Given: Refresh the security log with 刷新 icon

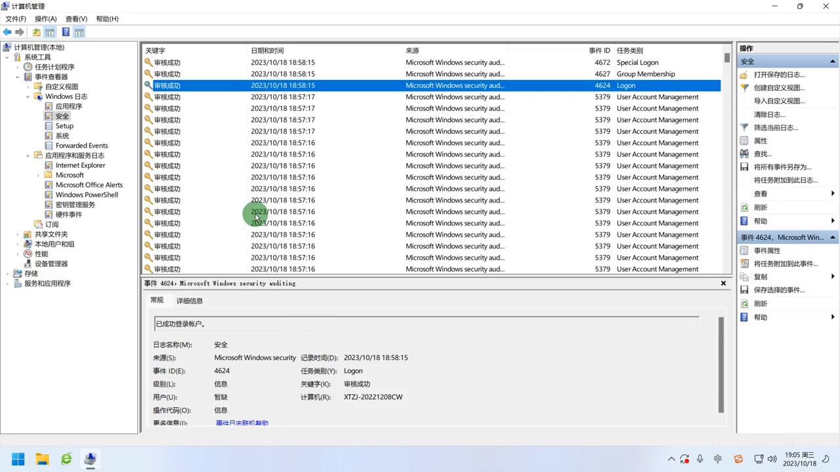Looking at the screenshot, I should tap(744, 207).
